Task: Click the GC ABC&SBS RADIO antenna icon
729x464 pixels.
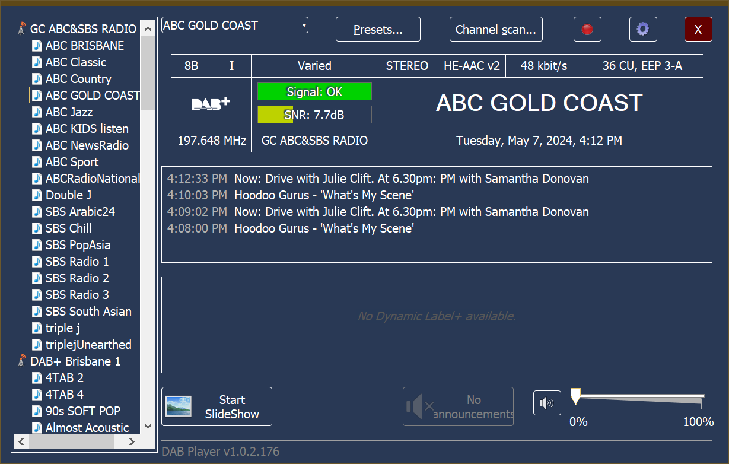Action: 21,28
